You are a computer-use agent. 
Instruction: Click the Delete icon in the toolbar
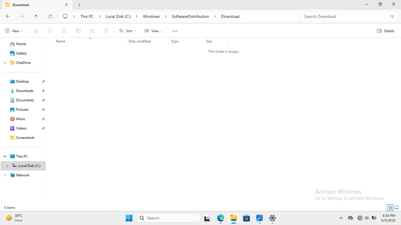point(106,31)
